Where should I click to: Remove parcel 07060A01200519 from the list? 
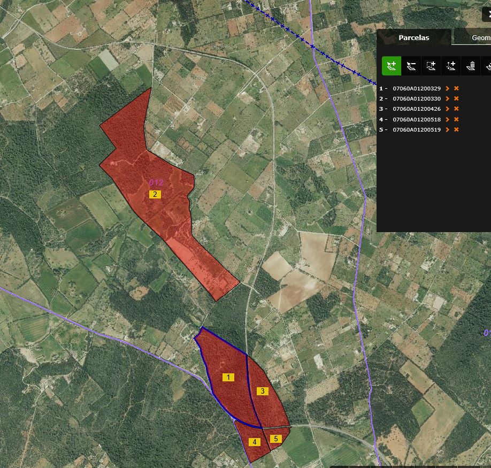pyautogui.click(x=456, y=130)
